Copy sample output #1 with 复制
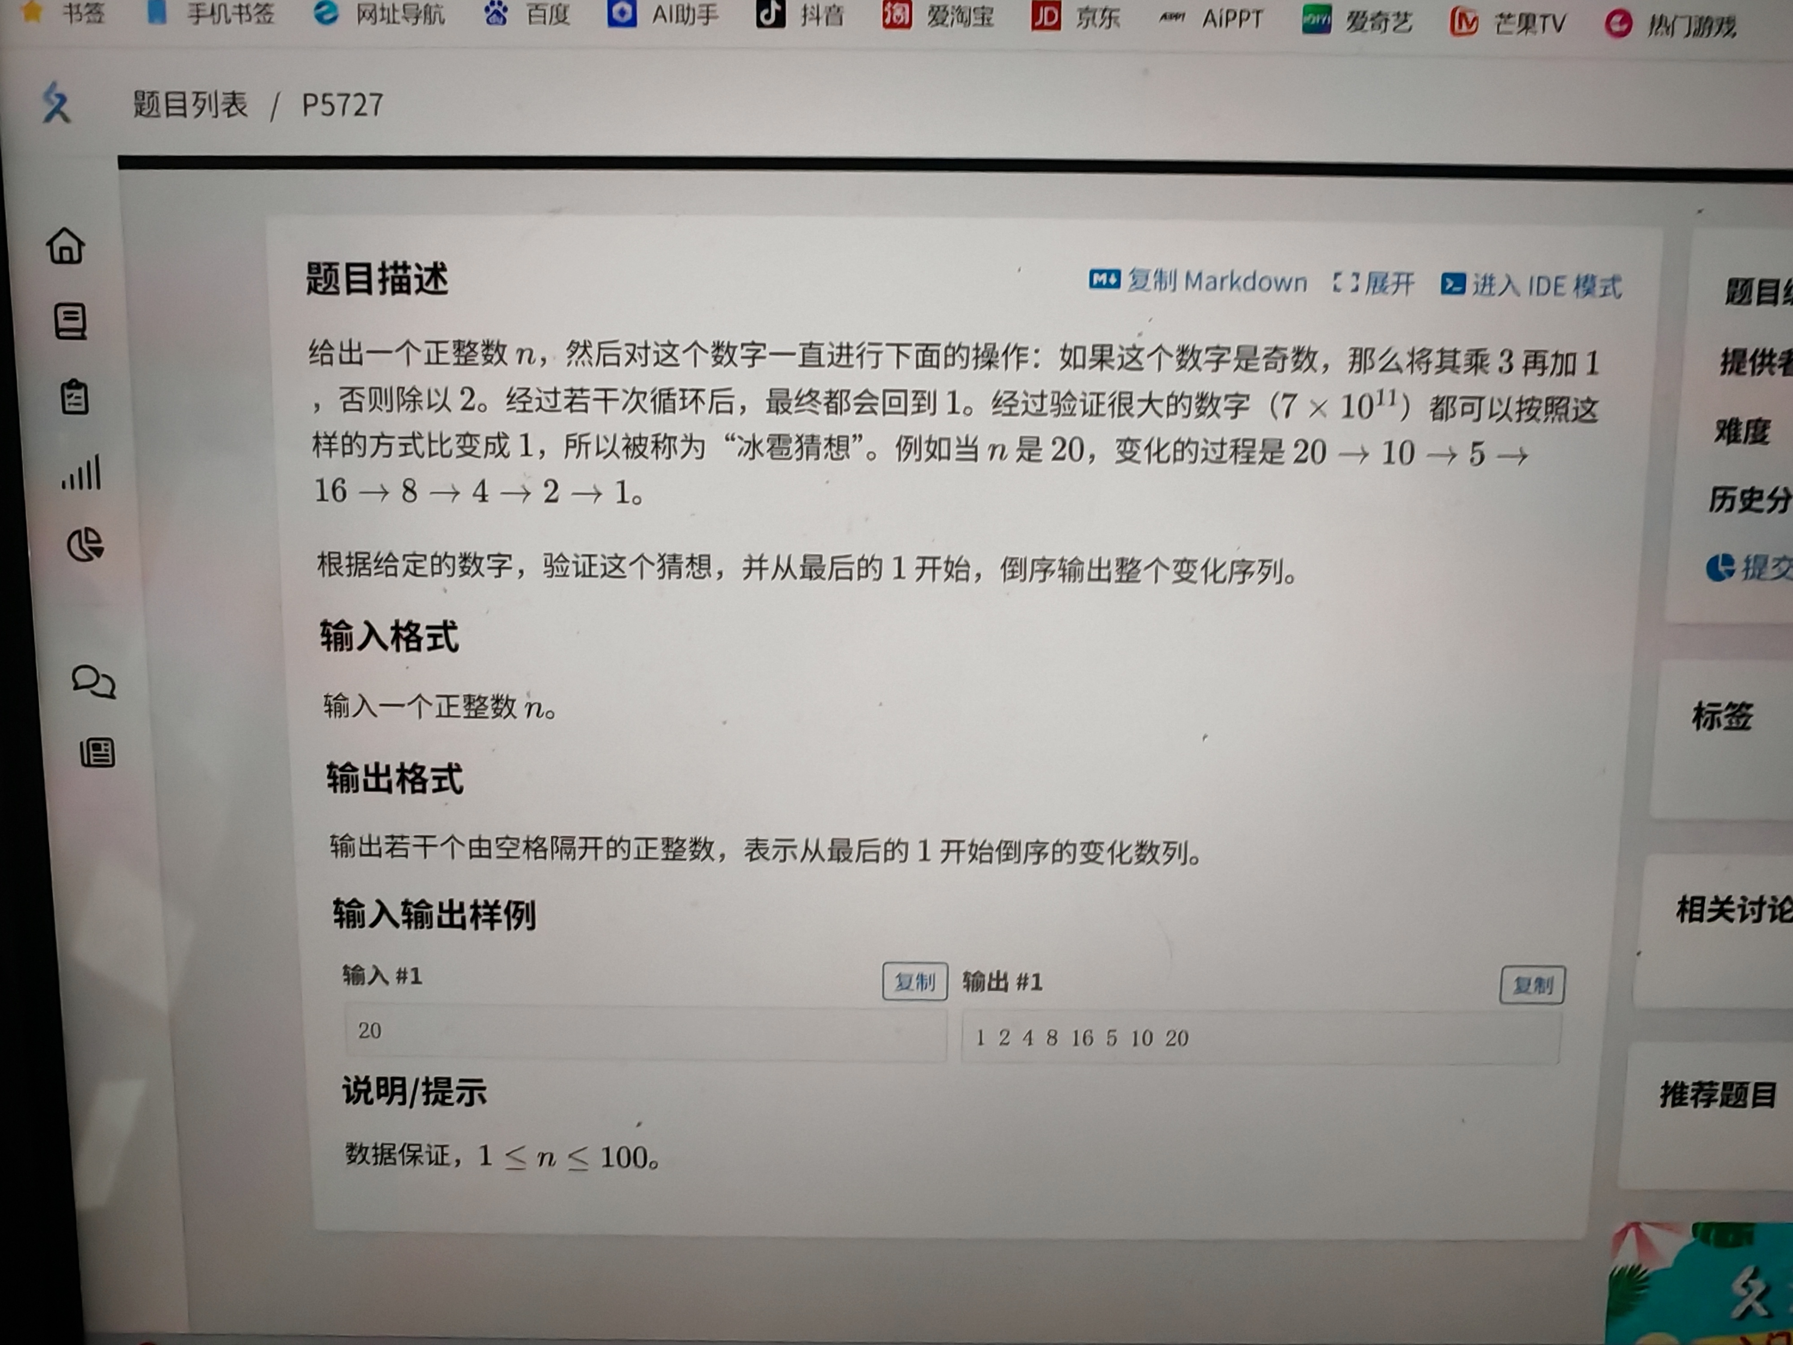This screenshot has width=1793, height=1345. (x=1531, y=985)
